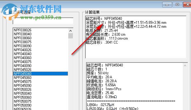
Task: Select NPF040090 in the list
Action: [23, 66]
